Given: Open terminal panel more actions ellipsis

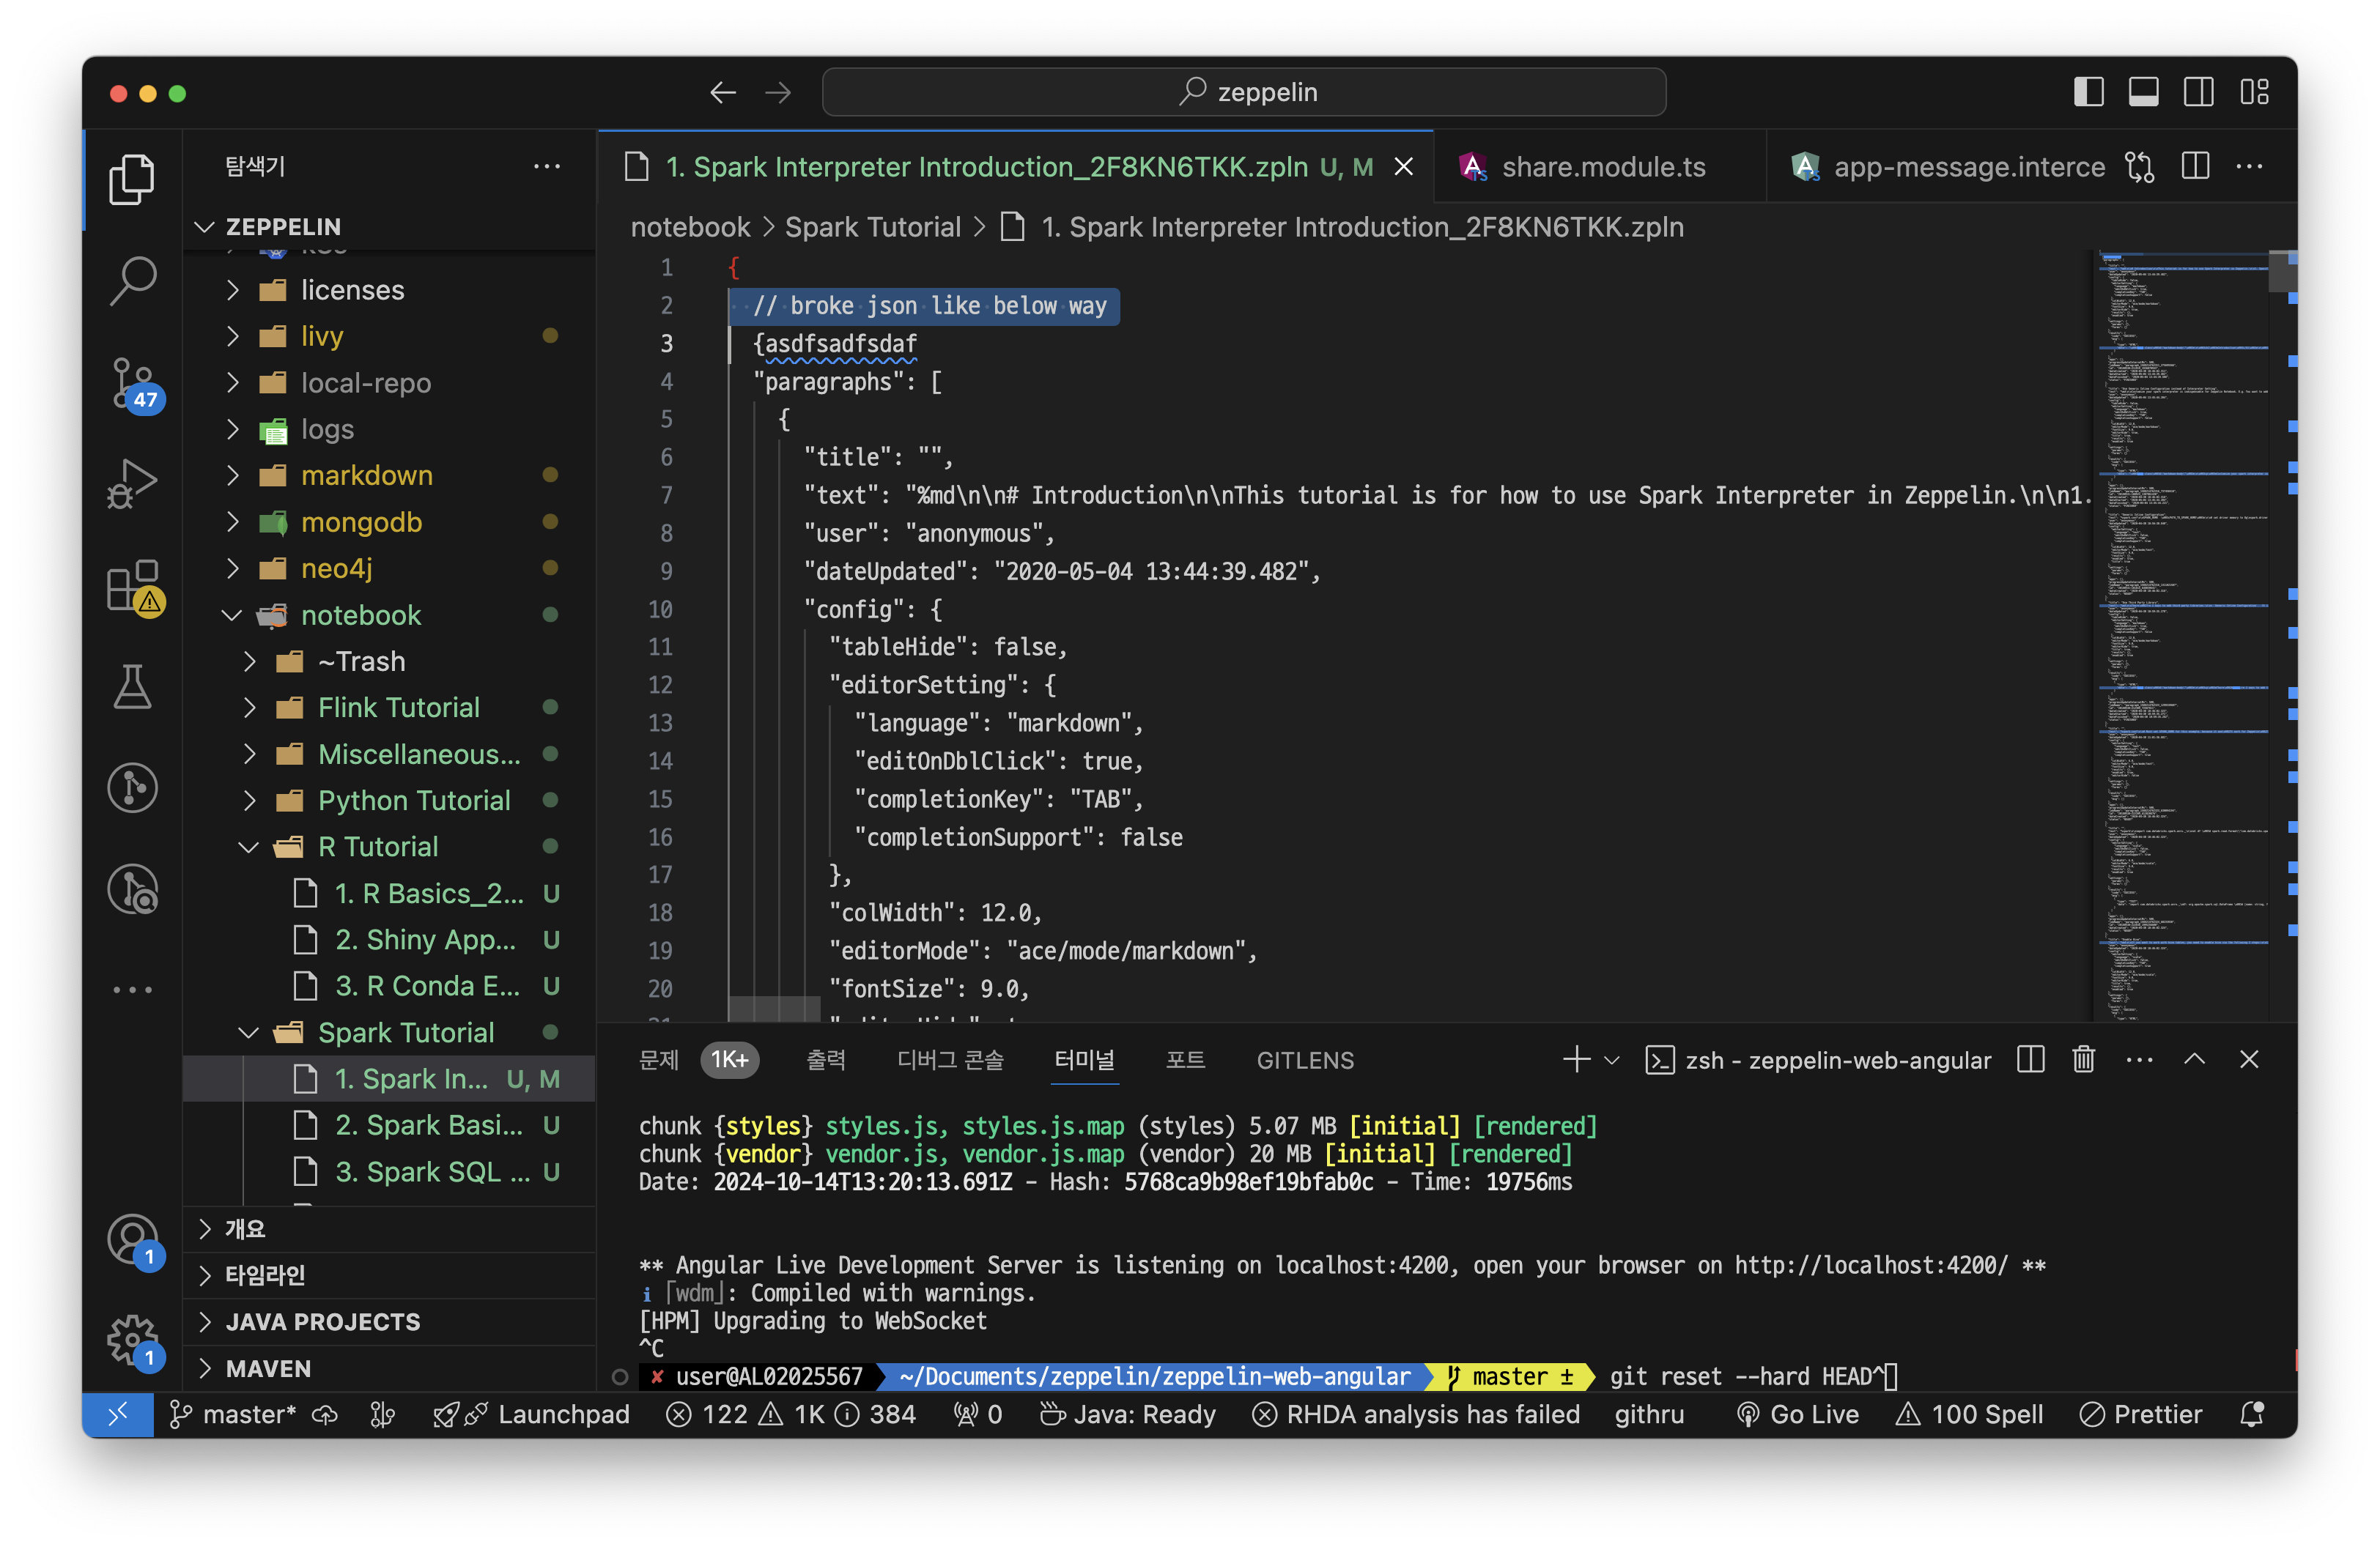Looking at the screenshot, I should pyautogui.click(x=2139, y=1059).
